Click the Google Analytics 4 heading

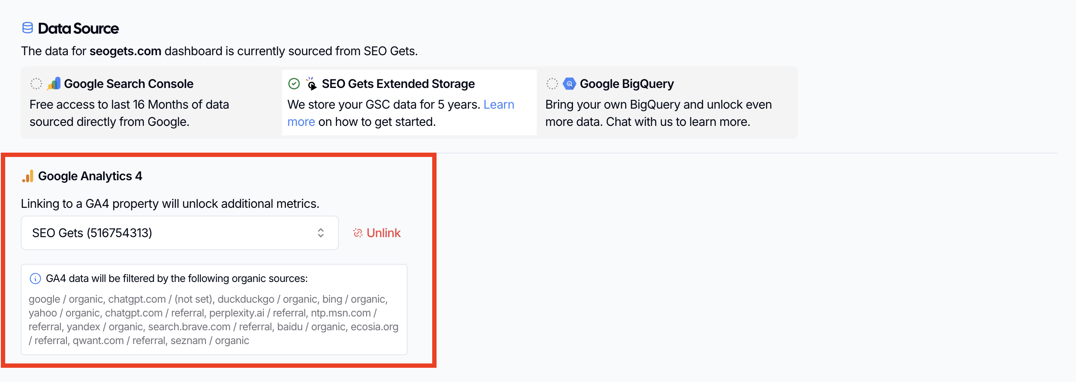tap(90, 176)
